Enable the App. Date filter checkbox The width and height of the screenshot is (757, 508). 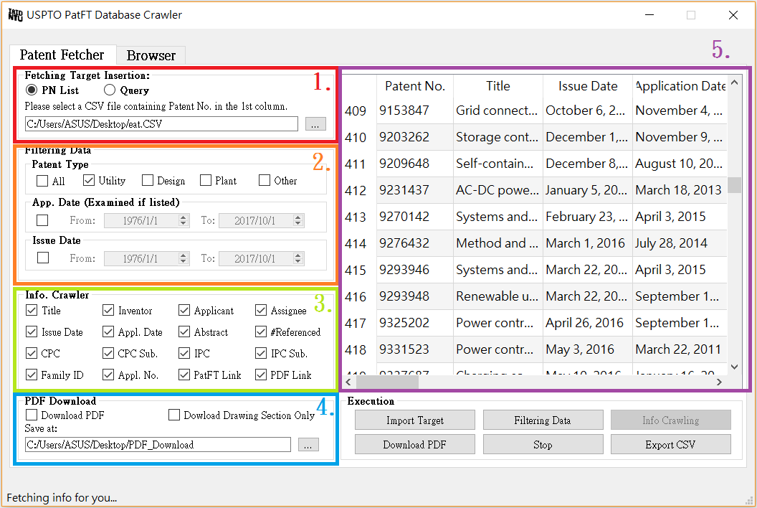pos(42,220)
